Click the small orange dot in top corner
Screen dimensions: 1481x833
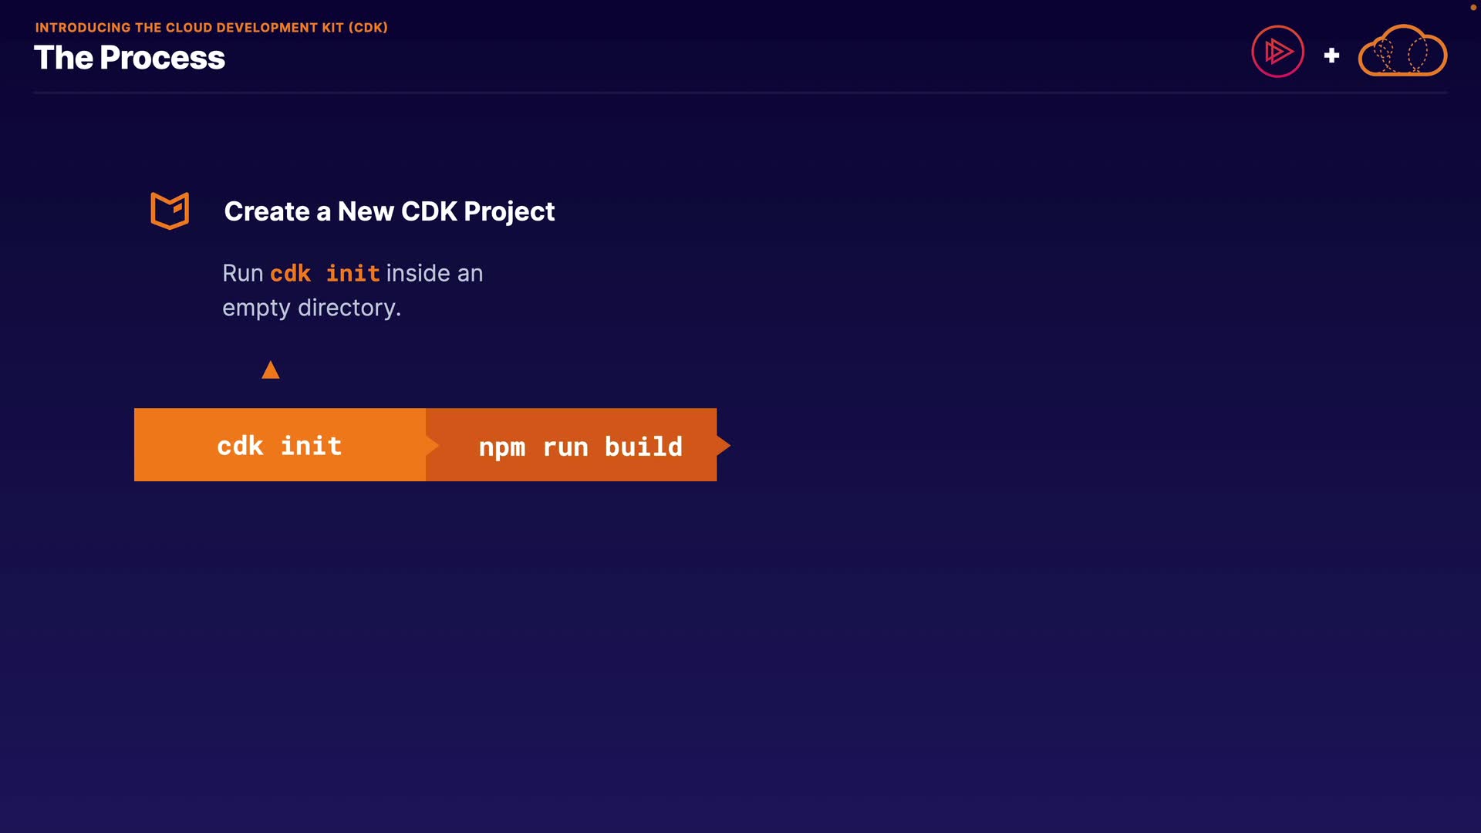click(x=1473, y=8)
